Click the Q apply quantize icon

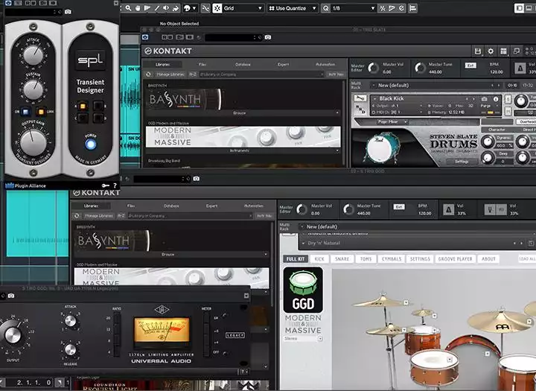326,8
